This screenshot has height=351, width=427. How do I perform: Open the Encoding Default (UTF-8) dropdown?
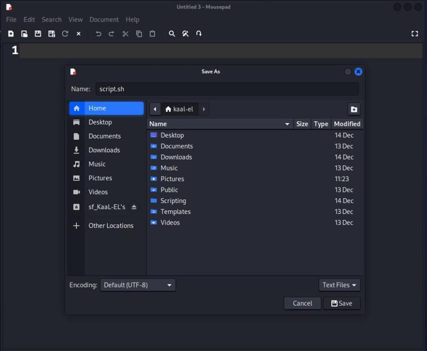(138, 285)
